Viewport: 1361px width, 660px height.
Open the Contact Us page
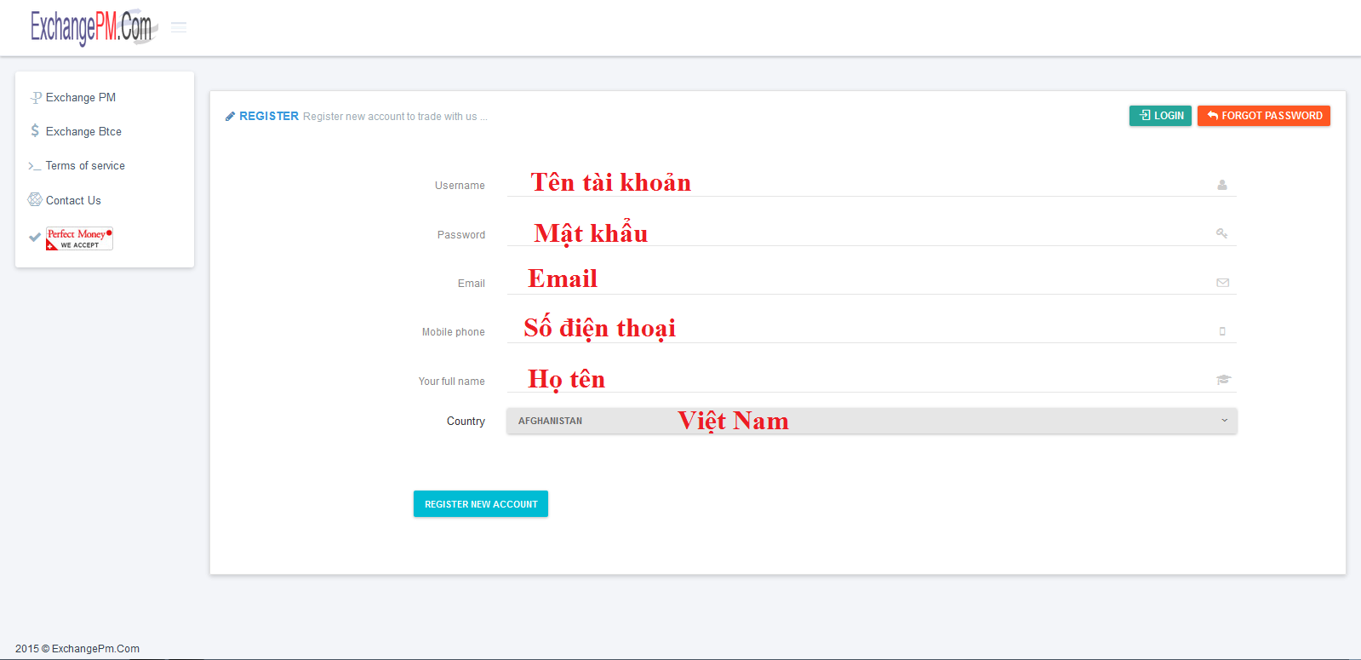[73, 201]
